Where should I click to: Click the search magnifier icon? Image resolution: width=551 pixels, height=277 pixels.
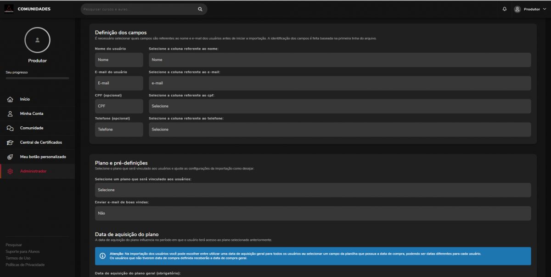(200, 9)
